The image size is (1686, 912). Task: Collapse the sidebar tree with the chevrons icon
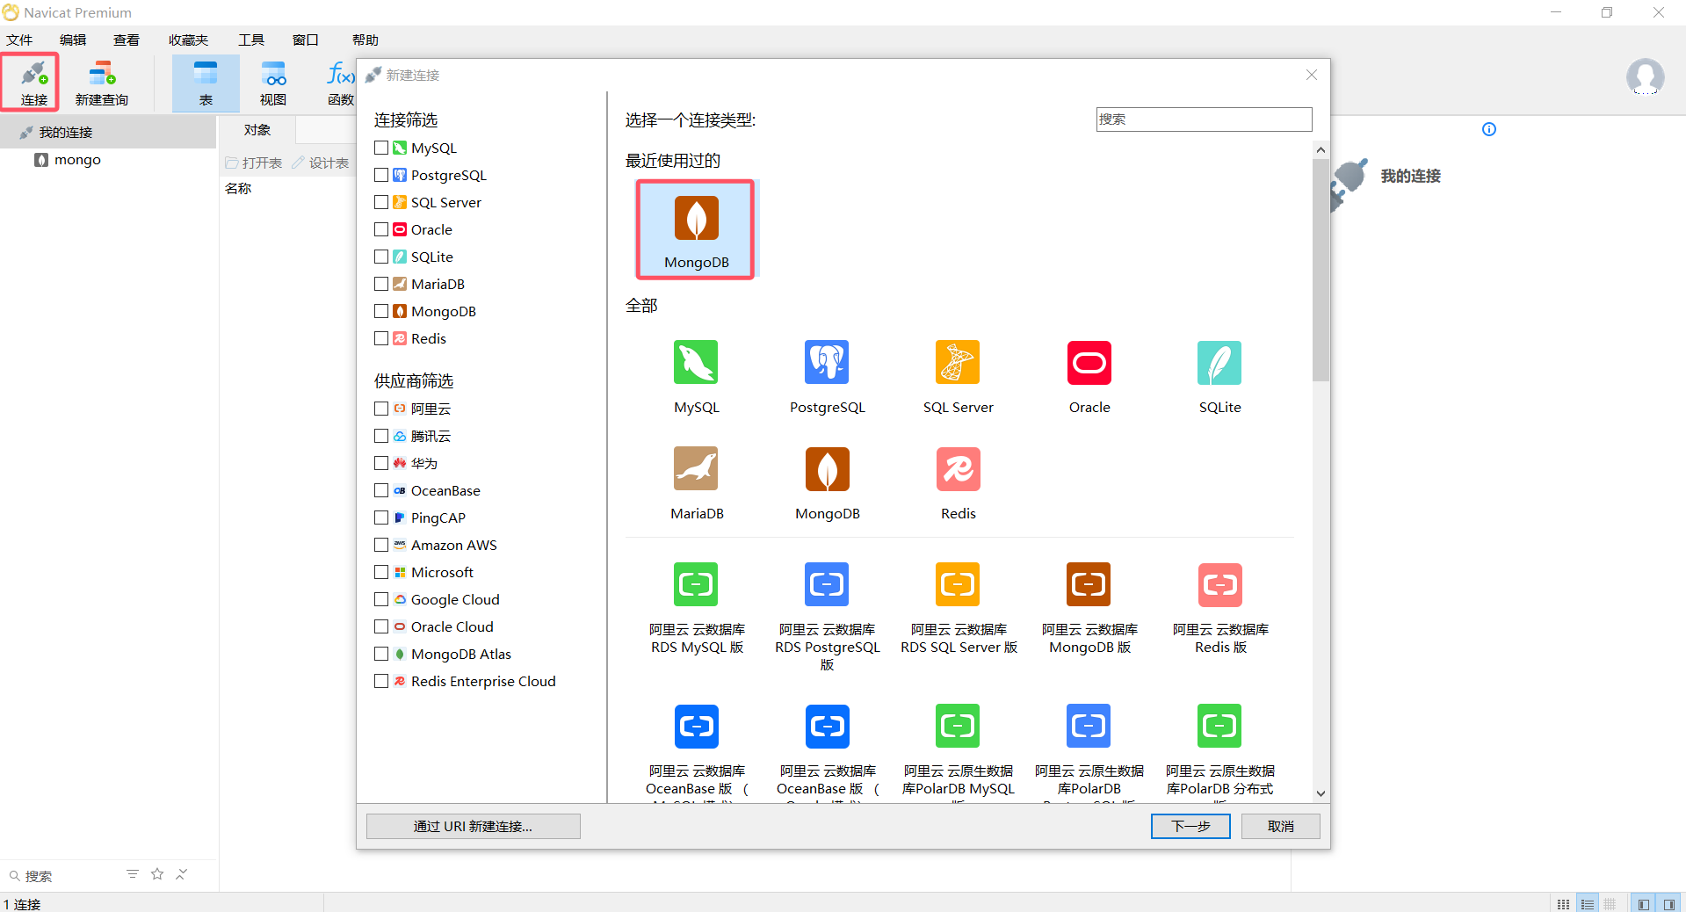(182, 874)
